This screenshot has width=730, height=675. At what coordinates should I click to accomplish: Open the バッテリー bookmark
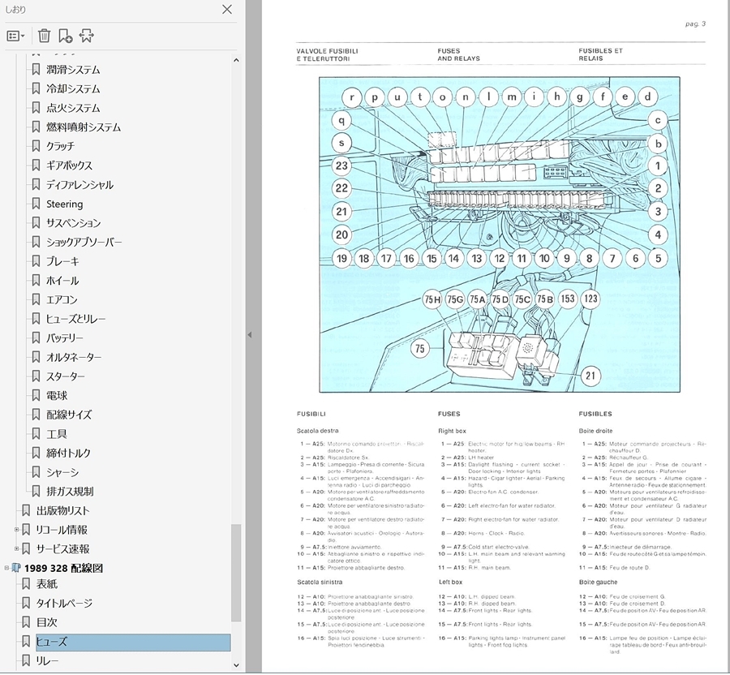tap(64, 338)
